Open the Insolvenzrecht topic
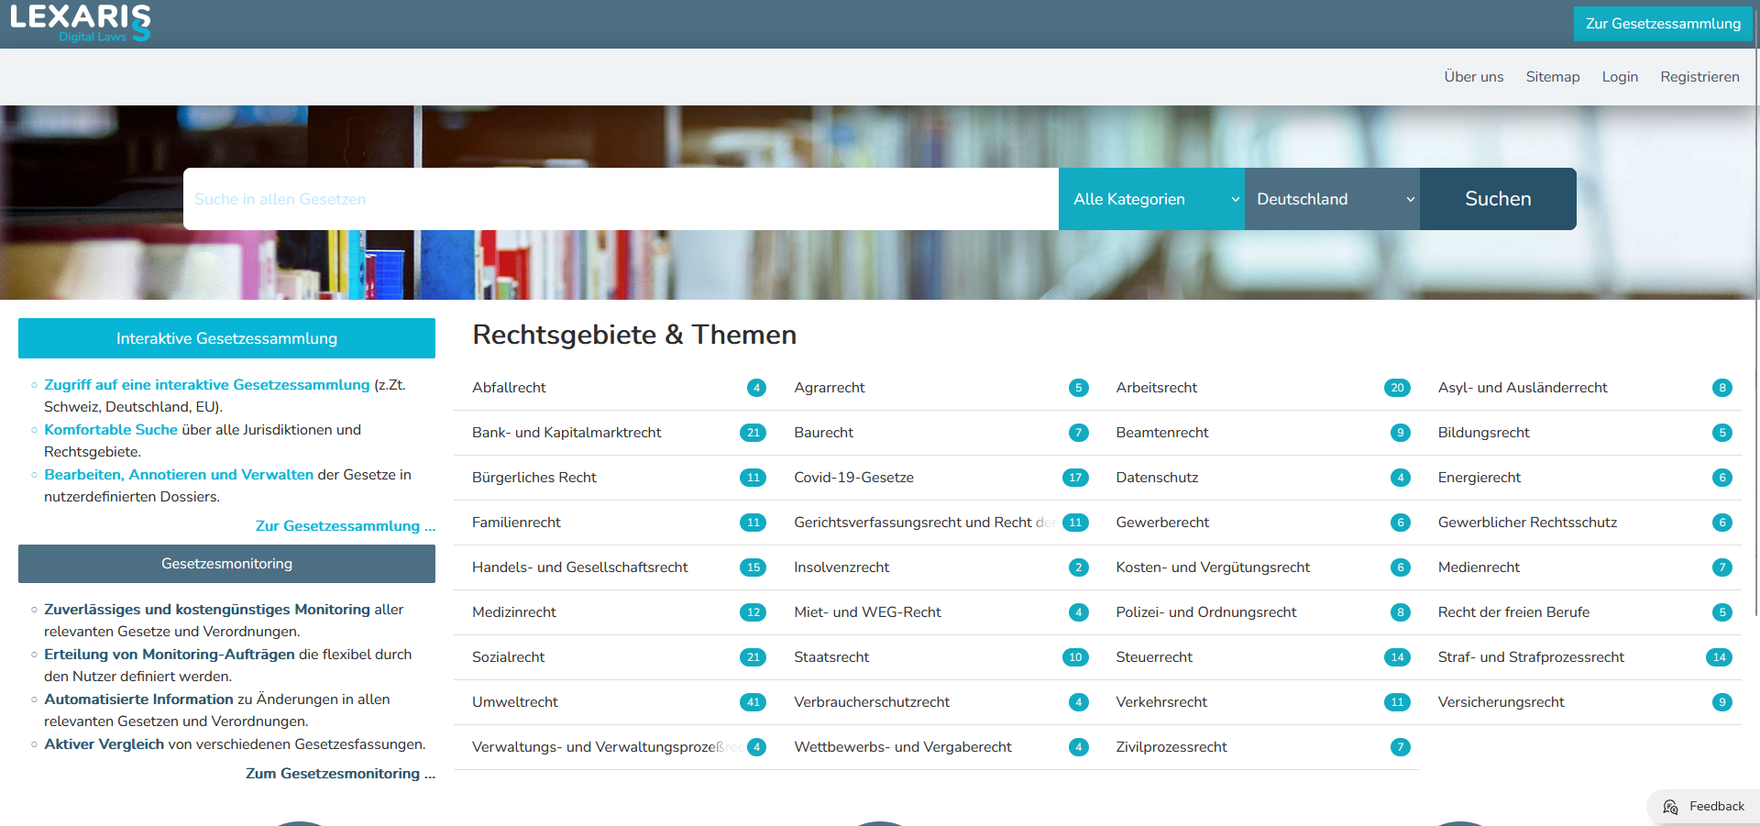The width and height of the screenshot is (1760, 826). [841, 567]
